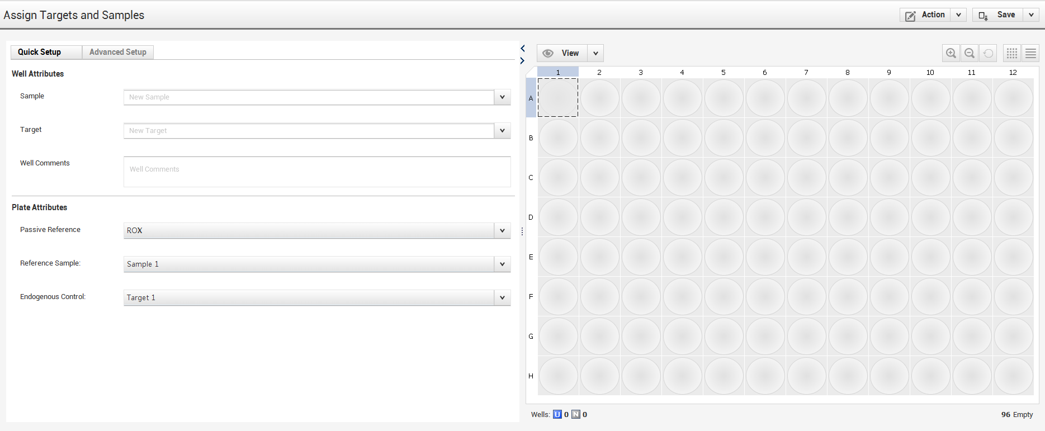Click the Unknown wells 'U' legend icon

tap(557, 414)
